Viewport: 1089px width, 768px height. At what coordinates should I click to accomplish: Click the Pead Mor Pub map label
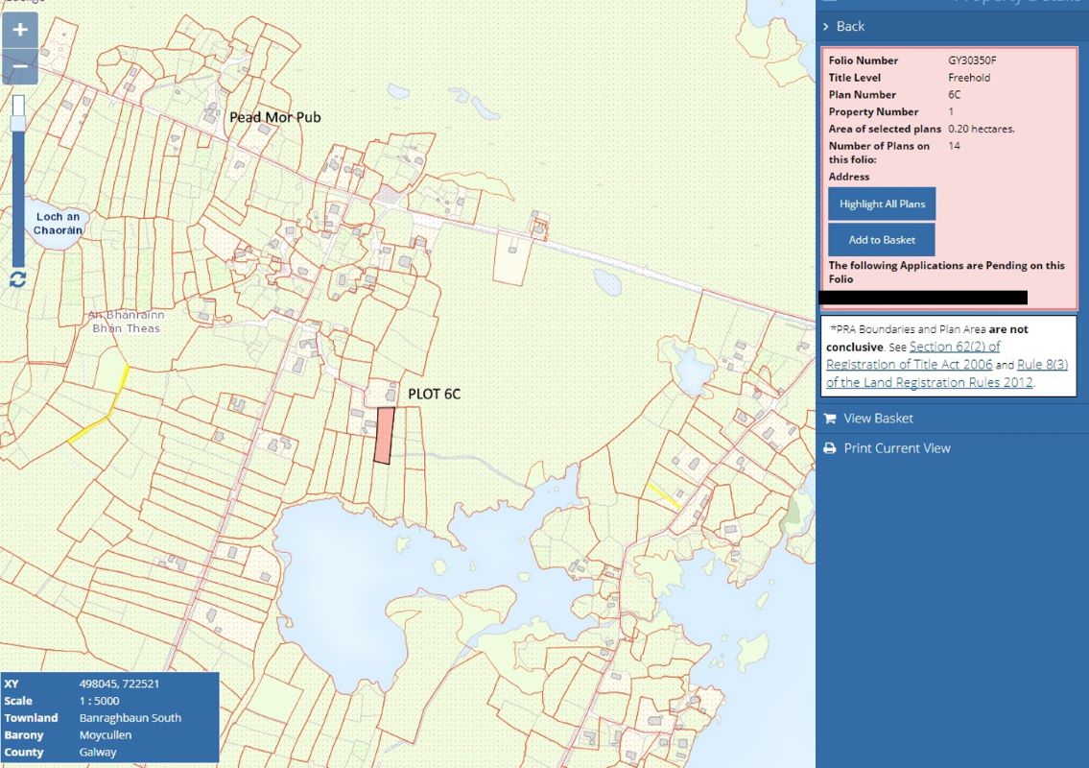274,117
